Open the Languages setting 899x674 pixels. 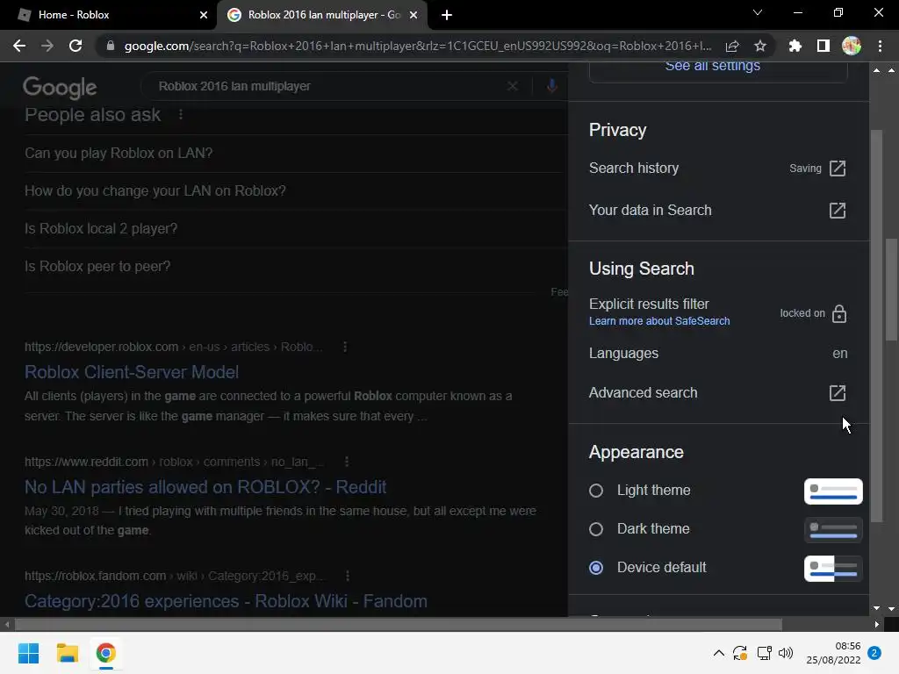coord(718,354)
